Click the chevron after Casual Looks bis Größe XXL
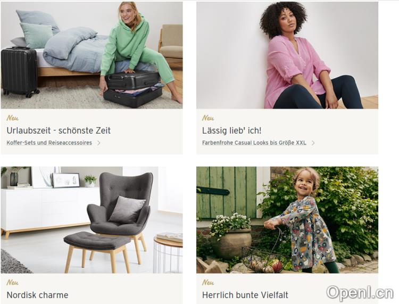Screen dimensions: 399x304 pos(313,143)
